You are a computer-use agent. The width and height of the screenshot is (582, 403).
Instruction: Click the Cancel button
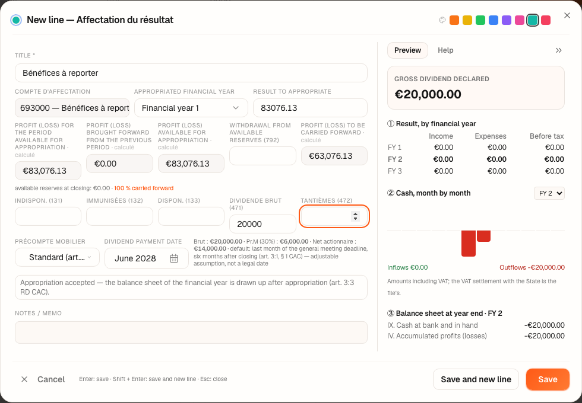coord(51,379)
